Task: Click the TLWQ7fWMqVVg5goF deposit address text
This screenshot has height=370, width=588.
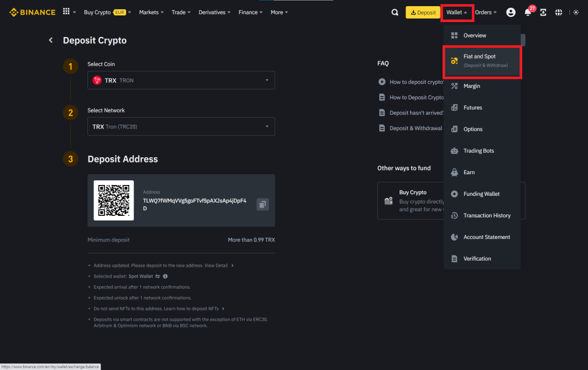Action: pos(195,205)
